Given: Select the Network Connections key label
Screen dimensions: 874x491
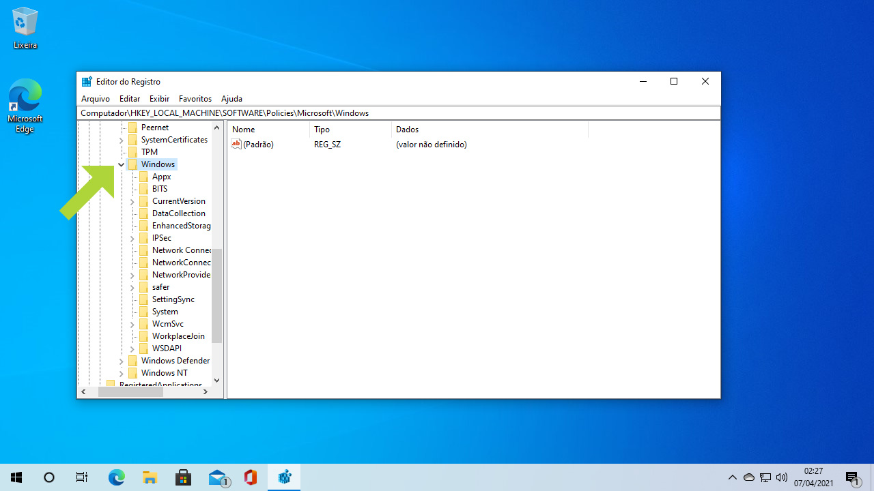Looking at the screenshot, I should (181, 250).
